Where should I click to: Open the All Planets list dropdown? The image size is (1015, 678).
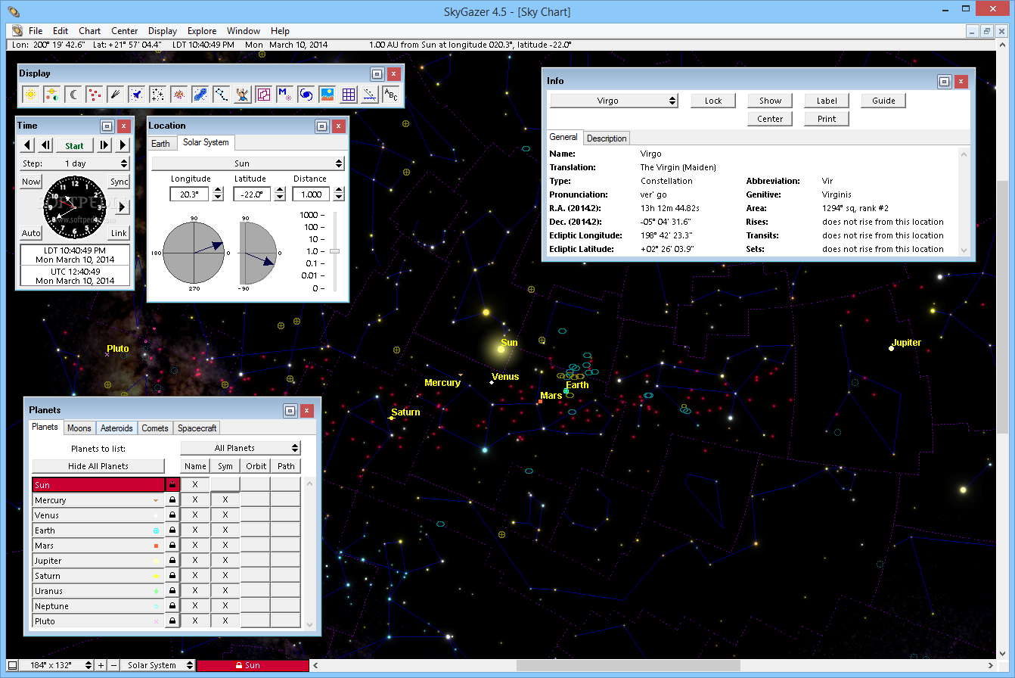[x=241, y=448]
